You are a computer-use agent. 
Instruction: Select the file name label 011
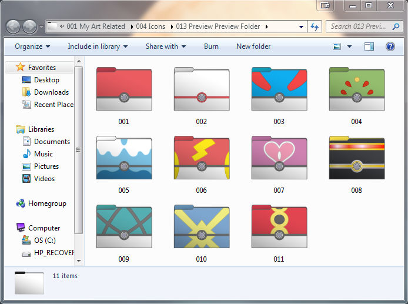[x=279, y=259]
